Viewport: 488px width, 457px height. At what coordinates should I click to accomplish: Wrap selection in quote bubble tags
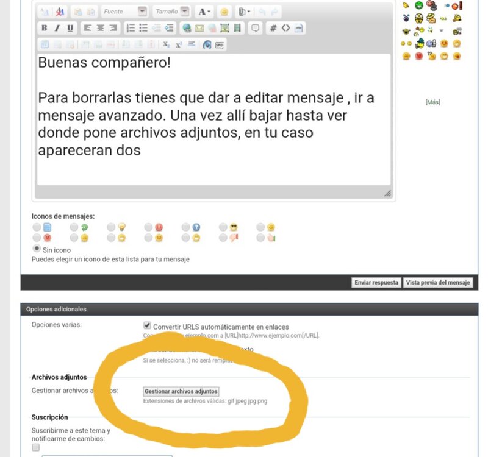pyautogui.click(x=256, y=28)
